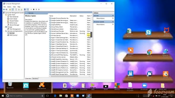Open File Explorer from the taskbar
This screenshot has height=98, width=175.
(61, 96)
